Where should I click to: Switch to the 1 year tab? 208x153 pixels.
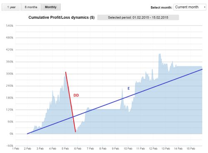[12, 7]
